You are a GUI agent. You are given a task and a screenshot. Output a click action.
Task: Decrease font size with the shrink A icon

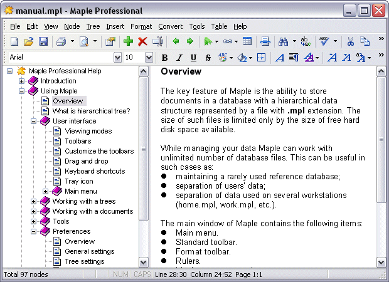pos(346,58)
